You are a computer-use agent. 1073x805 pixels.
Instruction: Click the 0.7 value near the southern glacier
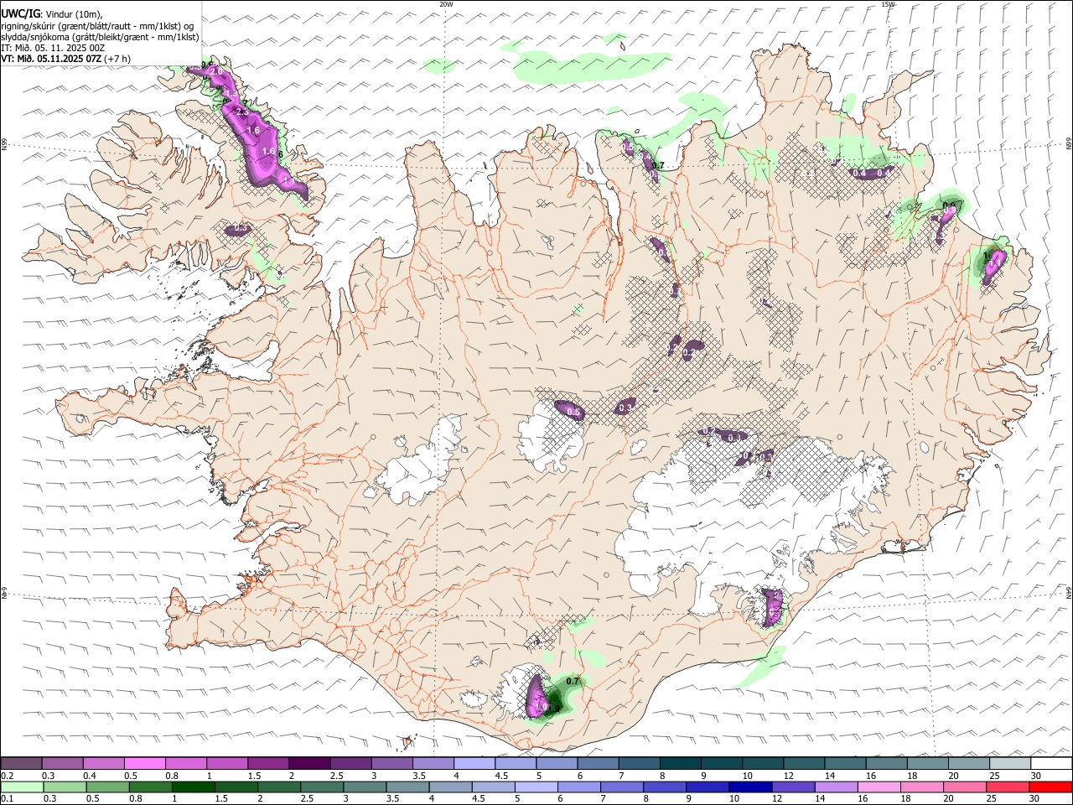tap(573, 682)
